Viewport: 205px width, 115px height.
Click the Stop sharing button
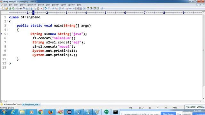(168, 114)
